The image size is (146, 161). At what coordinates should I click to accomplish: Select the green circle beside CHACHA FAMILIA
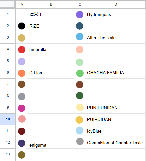pos(80,73)
